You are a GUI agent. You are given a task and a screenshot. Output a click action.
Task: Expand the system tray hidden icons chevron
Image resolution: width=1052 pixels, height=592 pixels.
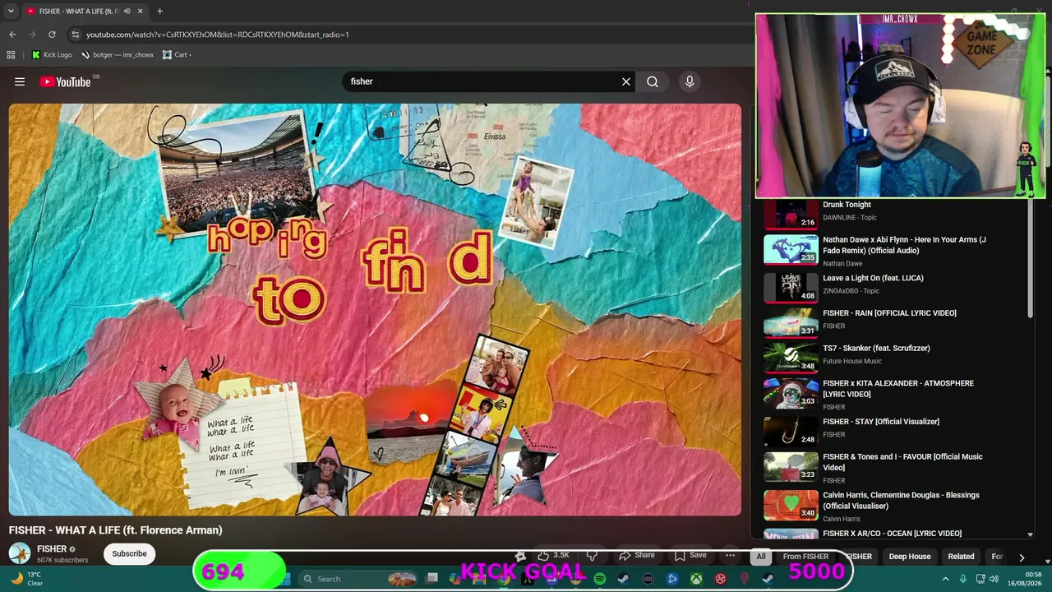point(945,579)
